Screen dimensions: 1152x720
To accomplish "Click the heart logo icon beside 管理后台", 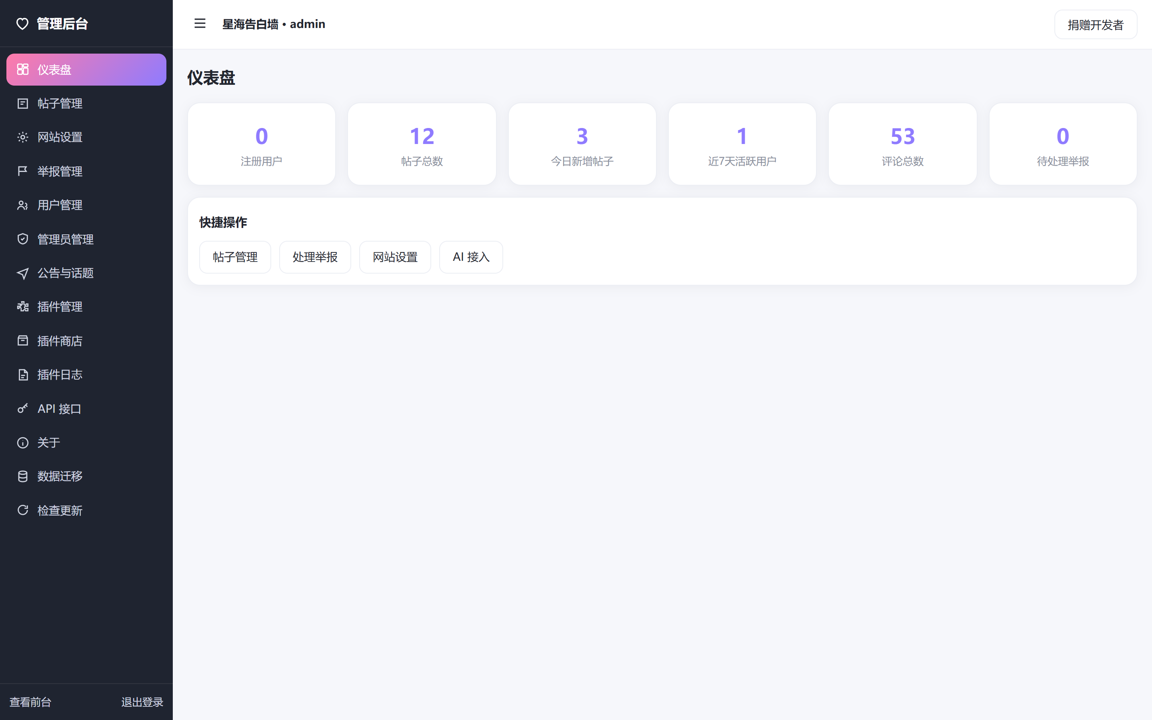I will pos(22,24).
